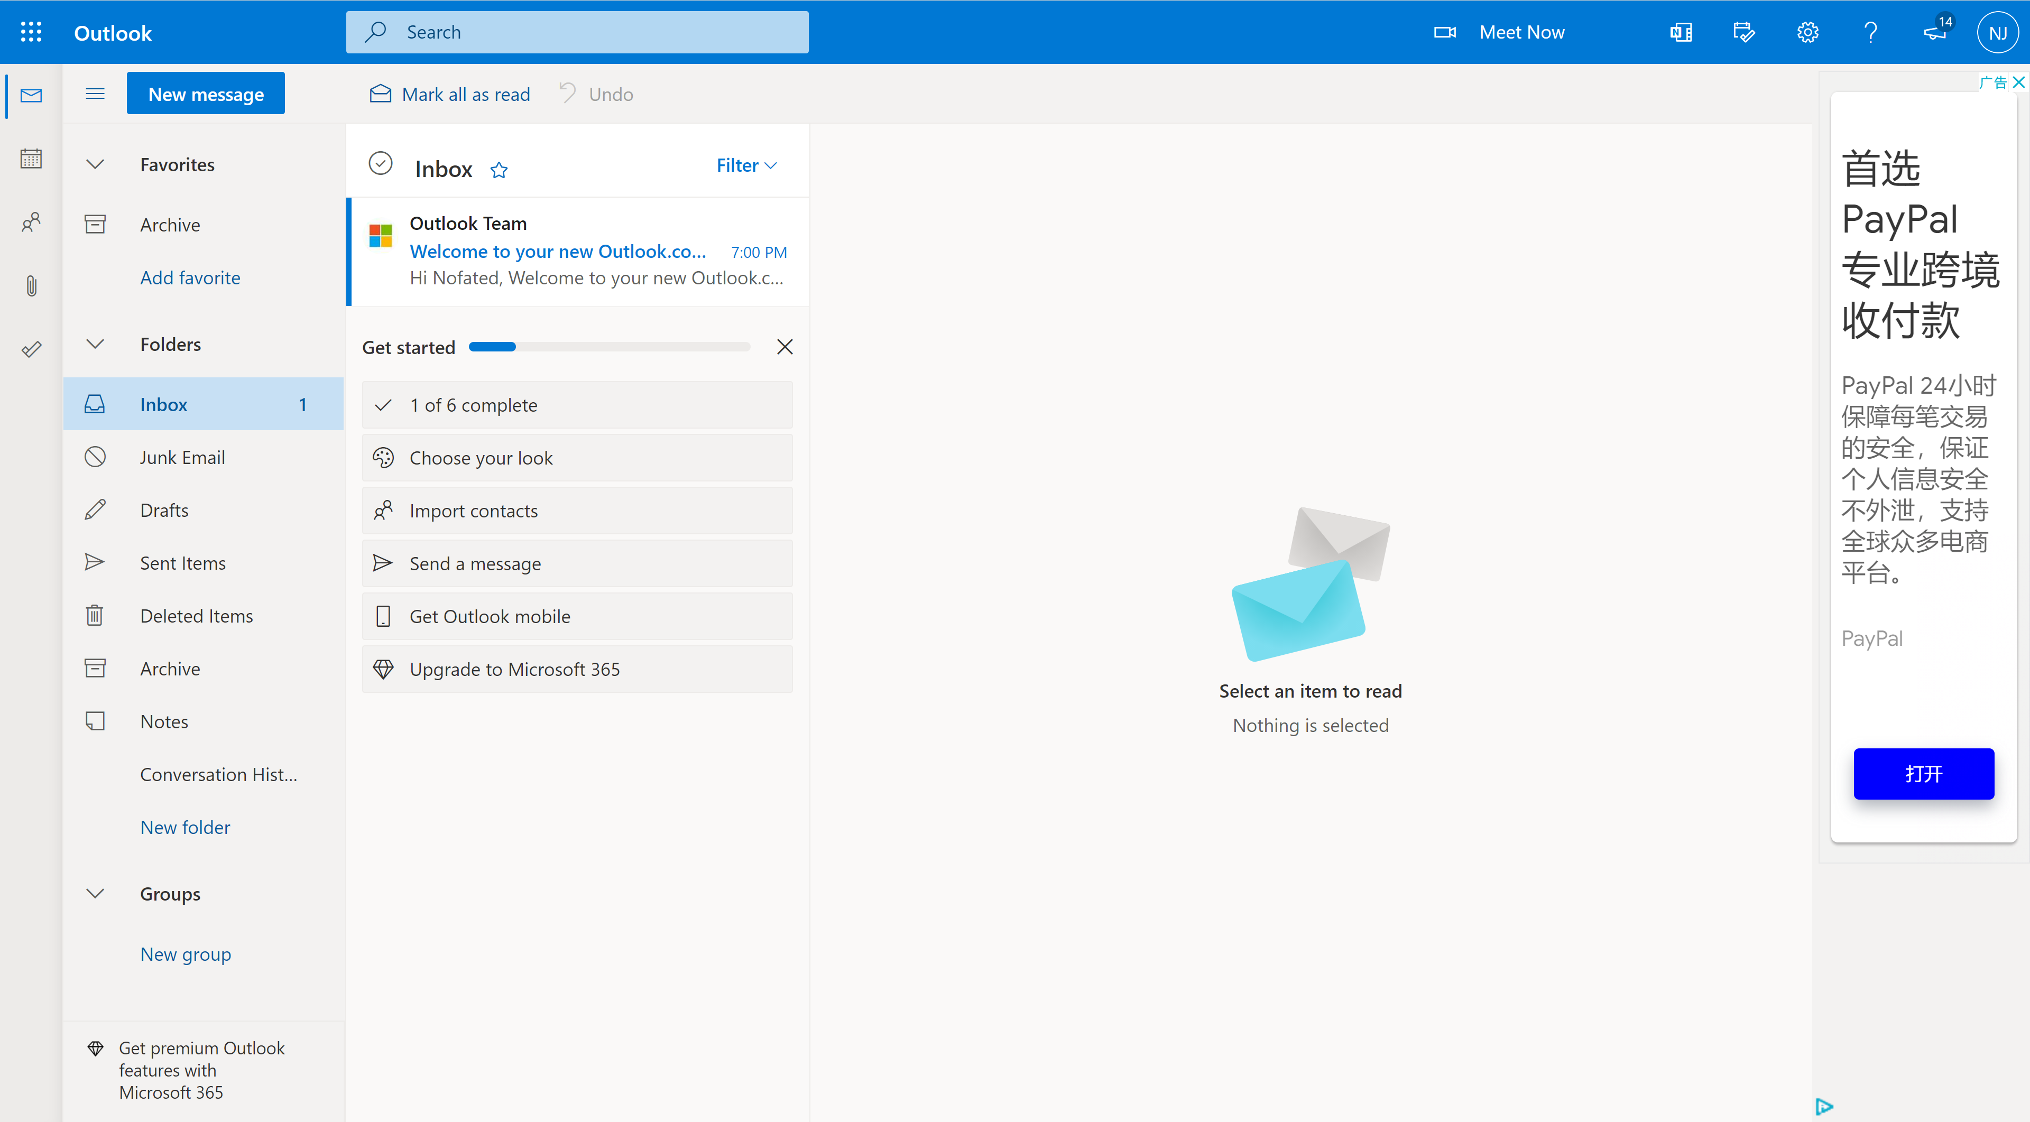Click Get premium Outlook features link
The image size is (2030, 1122).
[x=202, y=1070]
